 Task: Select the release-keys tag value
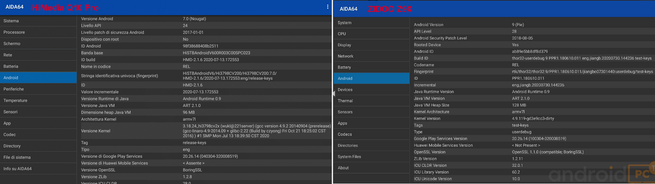tap(194, 143)
